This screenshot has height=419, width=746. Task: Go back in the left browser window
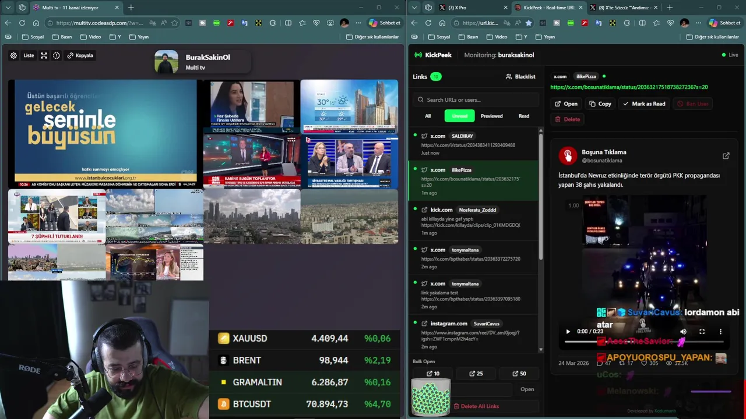(8, 23)
